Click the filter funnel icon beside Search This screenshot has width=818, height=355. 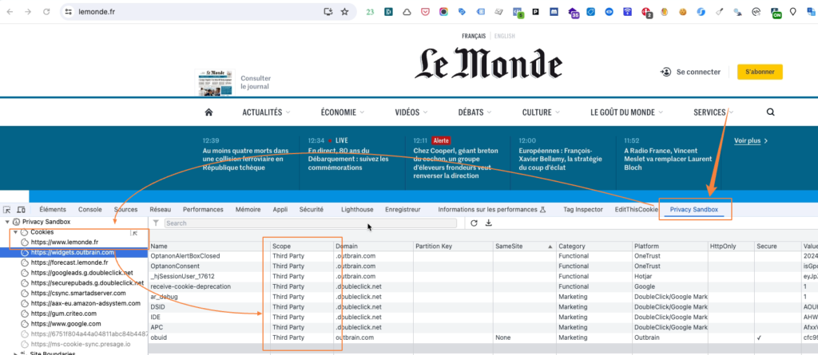click(156, 223)
